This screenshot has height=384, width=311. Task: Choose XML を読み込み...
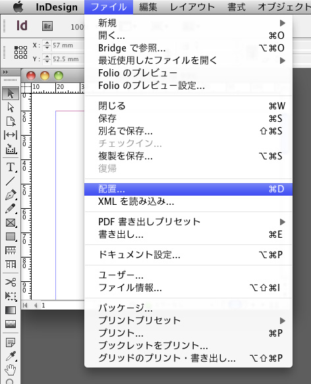(x=188, y=202)
